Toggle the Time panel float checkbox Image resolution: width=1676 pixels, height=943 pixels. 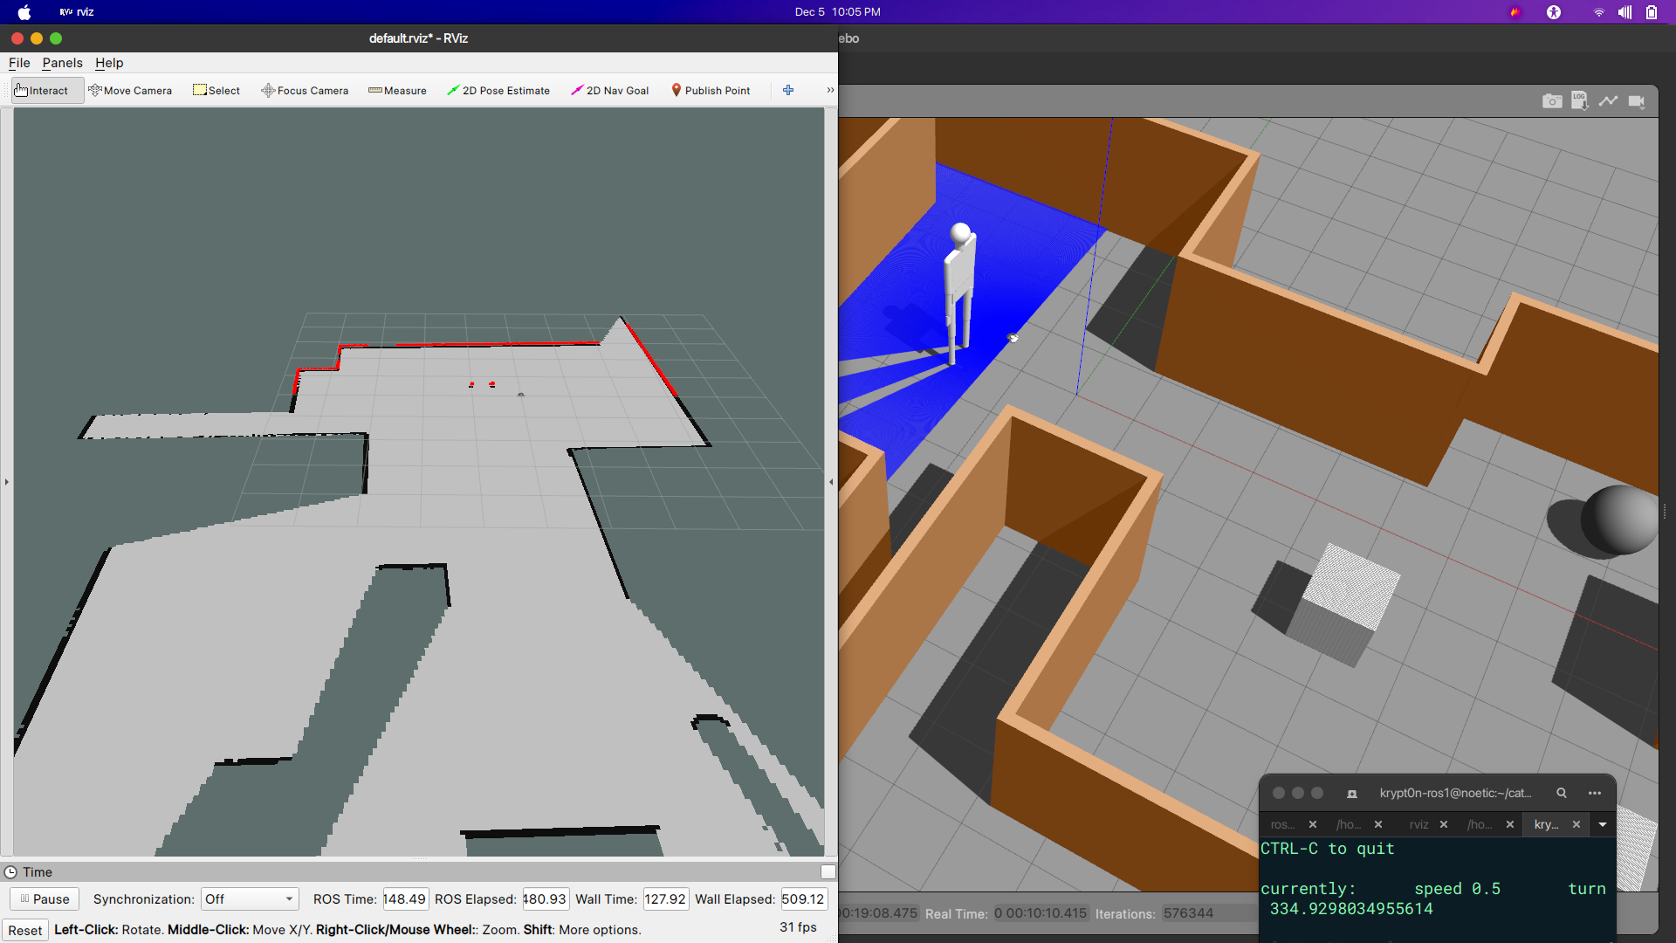828,871
